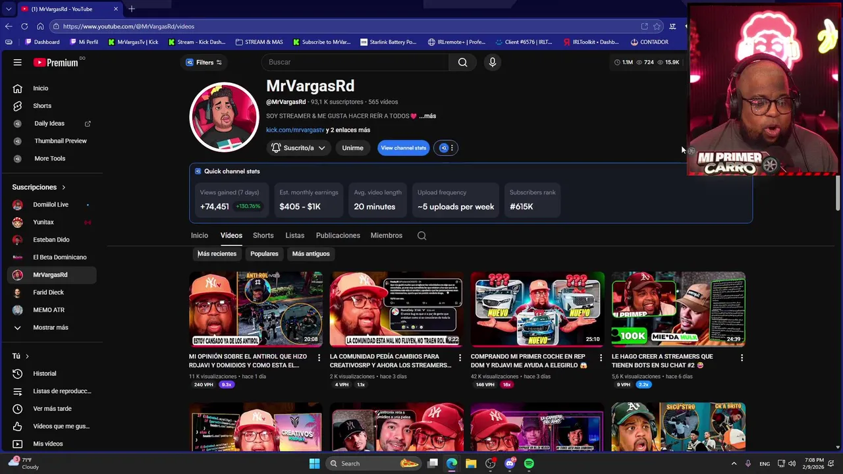Open options for LE HAGO CREER A STREAMERS video

tap(742, 357)
